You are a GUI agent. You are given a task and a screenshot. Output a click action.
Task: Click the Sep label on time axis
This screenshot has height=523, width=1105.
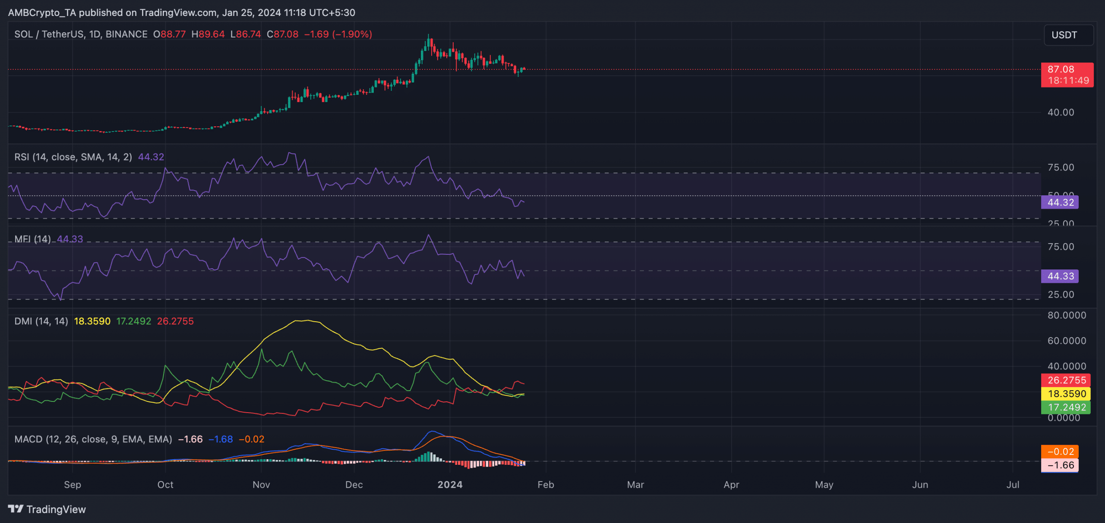[x=73, y=485]
